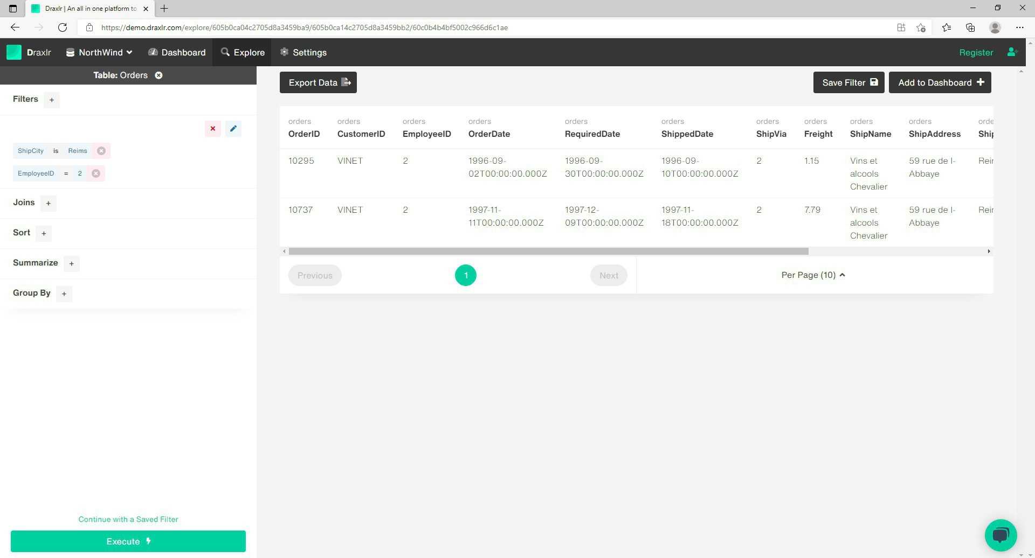This screenshot has height=558, width=1035.
Task: Add a new filter with plus
Action: pyautogui.click(x=52, y=100)
